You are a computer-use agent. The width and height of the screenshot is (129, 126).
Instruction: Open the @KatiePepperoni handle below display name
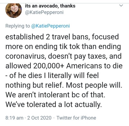point(44,12)
